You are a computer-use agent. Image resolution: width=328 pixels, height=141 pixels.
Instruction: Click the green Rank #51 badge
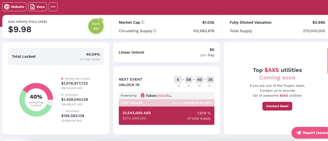coord(96,26)
